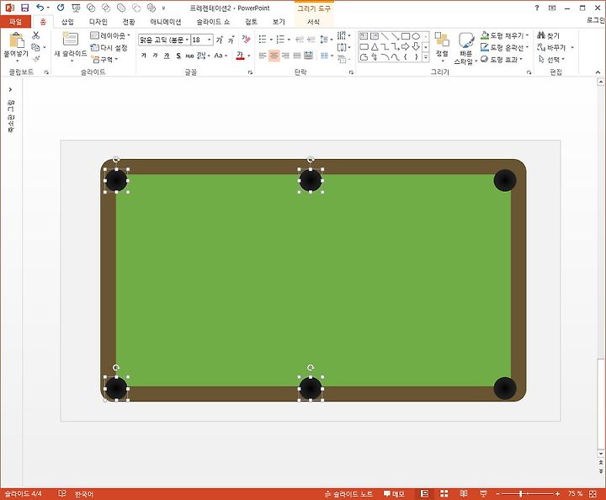
Task: Open the Shape Fill dropdown
Action: (x=504, y=35)
